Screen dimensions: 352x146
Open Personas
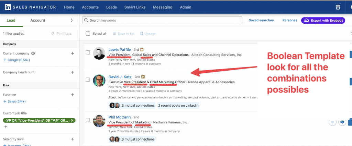coord(290,20)
